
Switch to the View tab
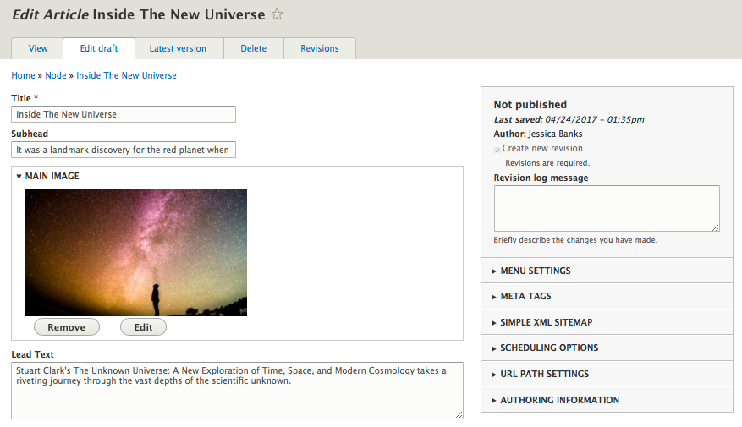[x=38, y=48]
